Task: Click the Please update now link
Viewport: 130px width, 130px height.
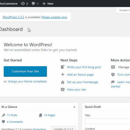Action: coord(54,17)
